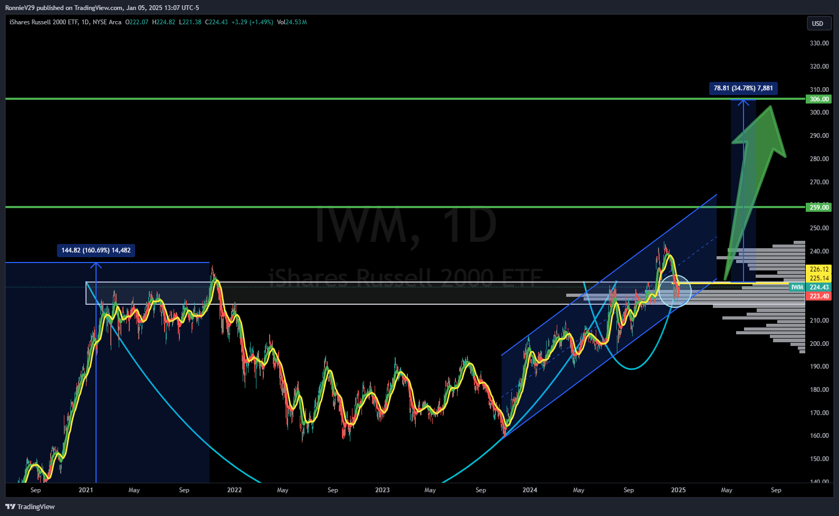
Task: Click the TradingView logo
Action: pyautogui.click(x=30, y=506)
